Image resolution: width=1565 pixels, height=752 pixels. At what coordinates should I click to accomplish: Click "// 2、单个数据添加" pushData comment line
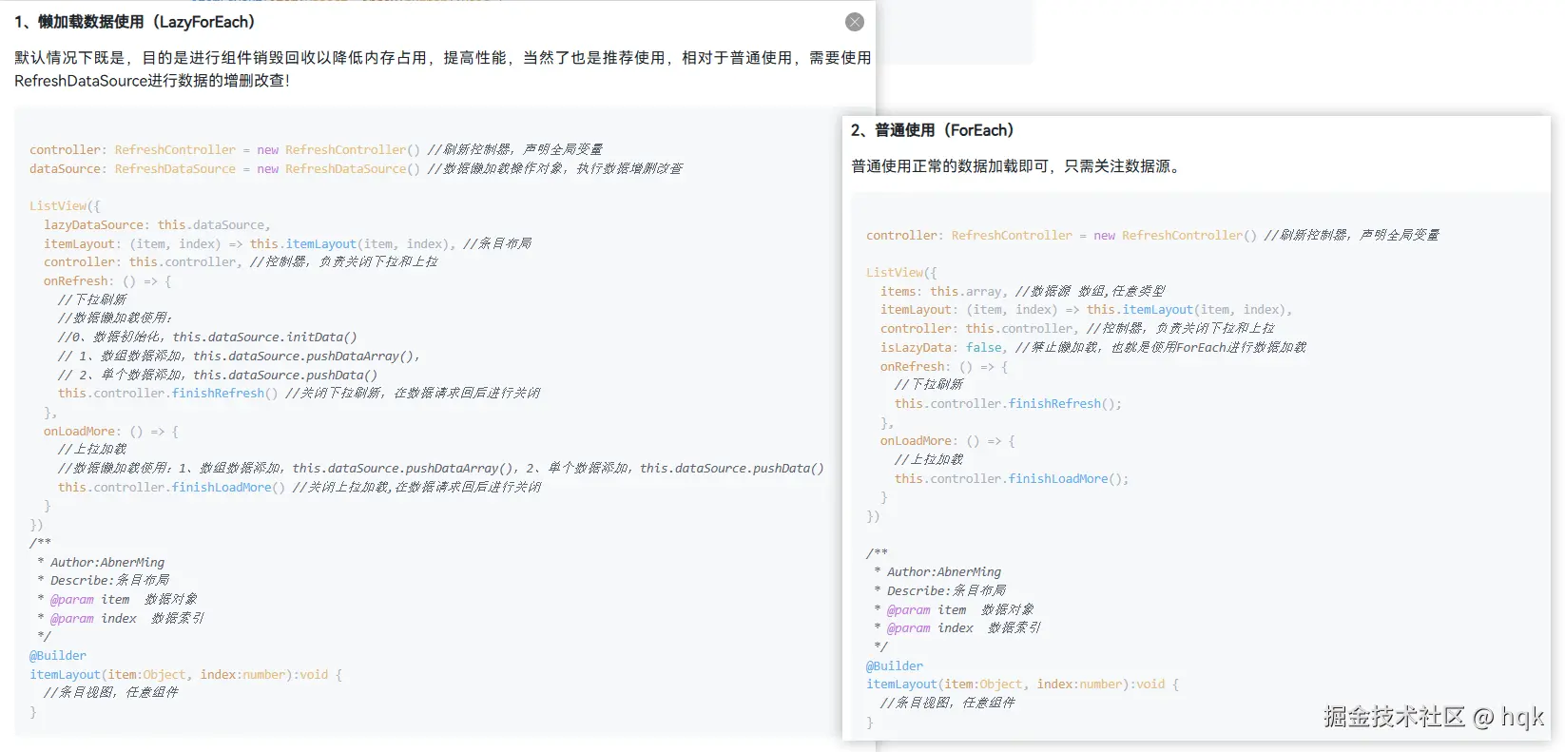pos(218,375)
